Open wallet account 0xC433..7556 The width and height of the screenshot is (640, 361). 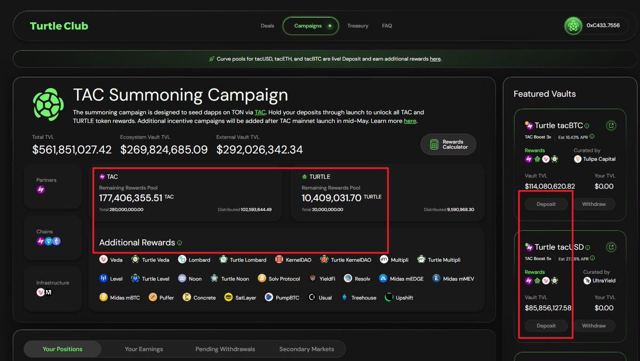click(596, 26)
